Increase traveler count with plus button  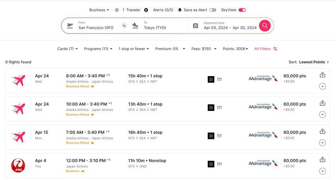(146, 10)
